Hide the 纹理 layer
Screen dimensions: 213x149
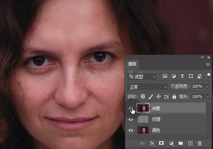[x=131, y=119]
